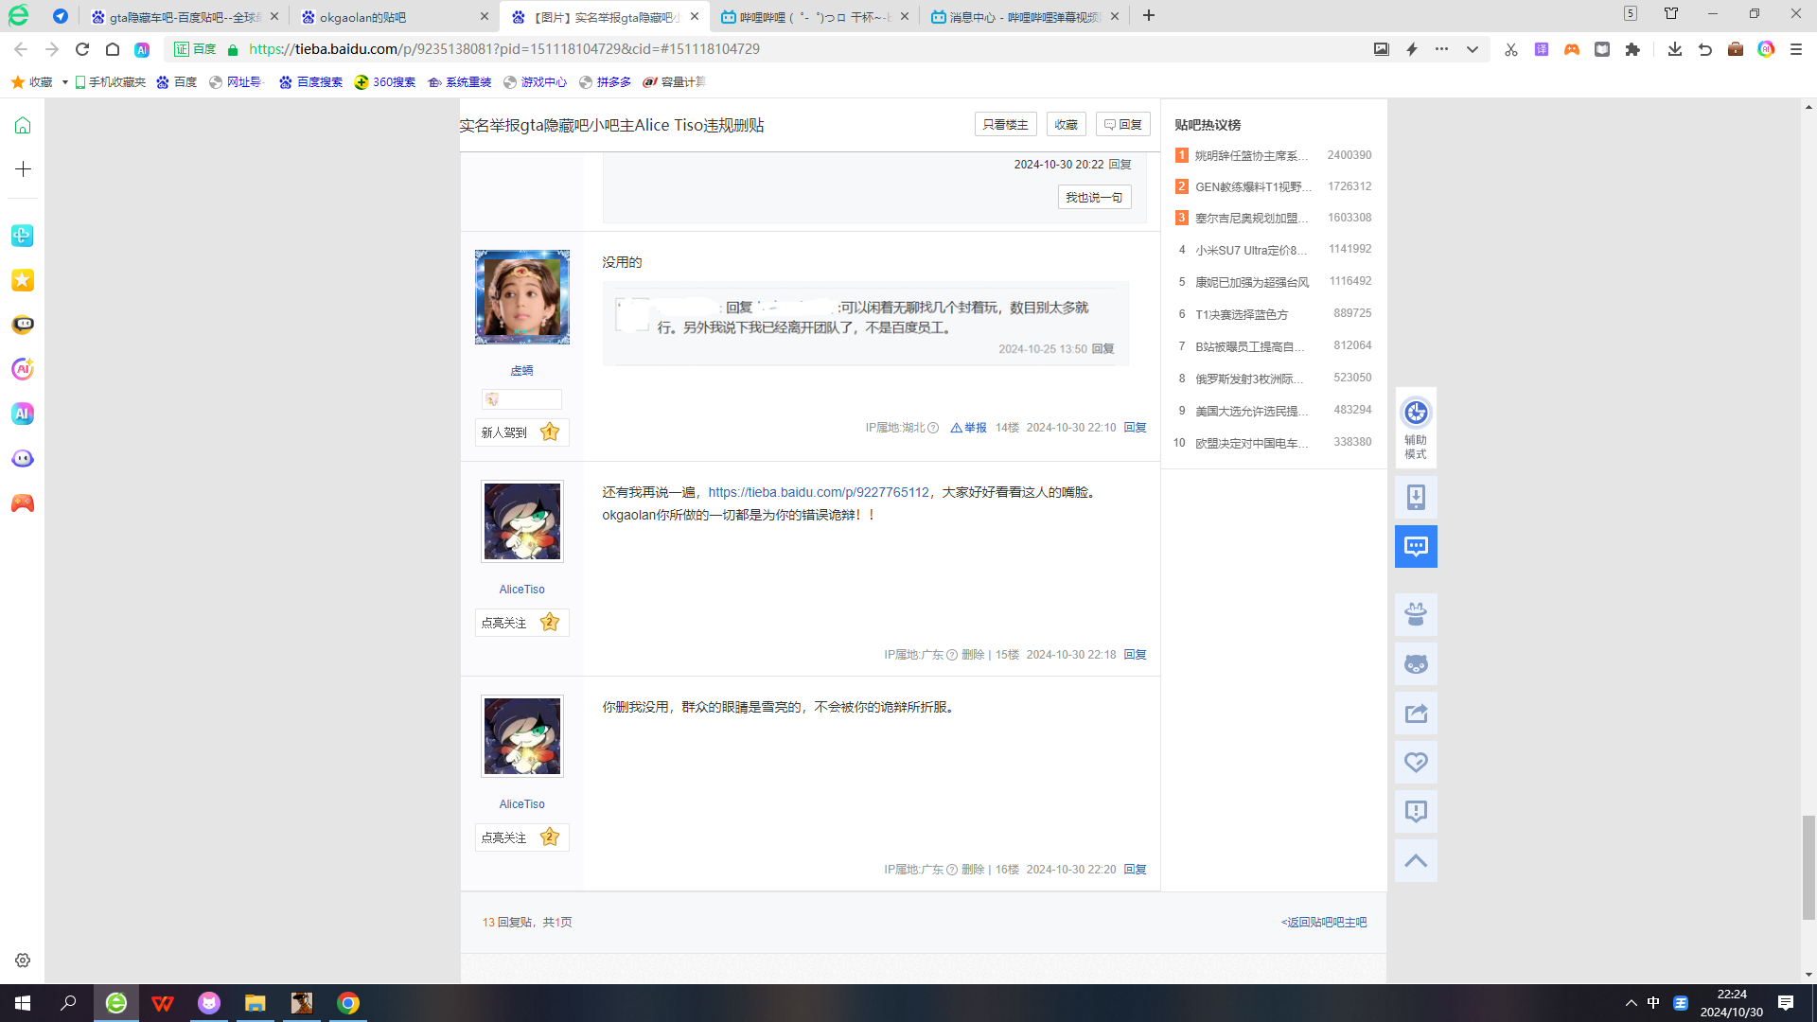
Task: Click the scroll-to-top chevron icon
Action: [x=1416, y=861]
